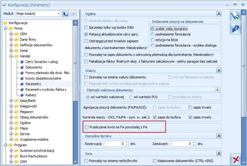This screenshot has height=166, width=247.
Task: Click the Konfiguracja root folder icon
Action: coord(5,23)
